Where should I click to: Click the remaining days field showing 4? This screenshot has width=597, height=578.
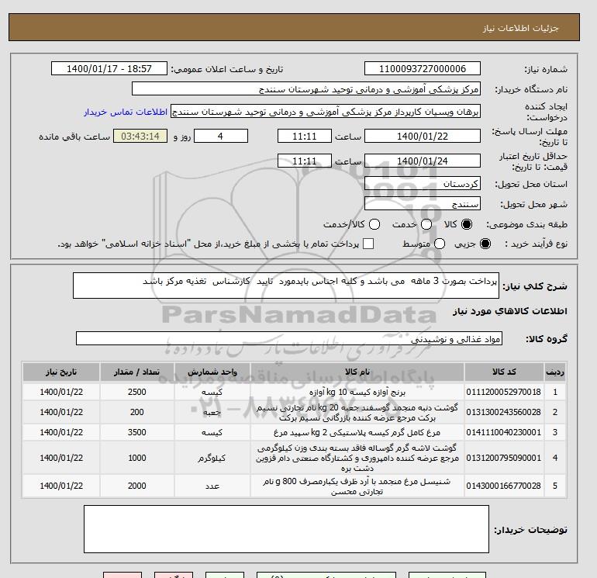tap(221, 136)
